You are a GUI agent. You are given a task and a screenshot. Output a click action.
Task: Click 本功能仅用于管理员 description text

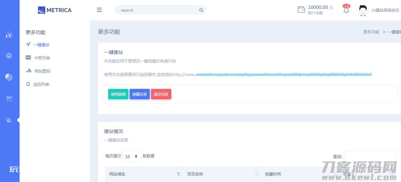[140, 61]
